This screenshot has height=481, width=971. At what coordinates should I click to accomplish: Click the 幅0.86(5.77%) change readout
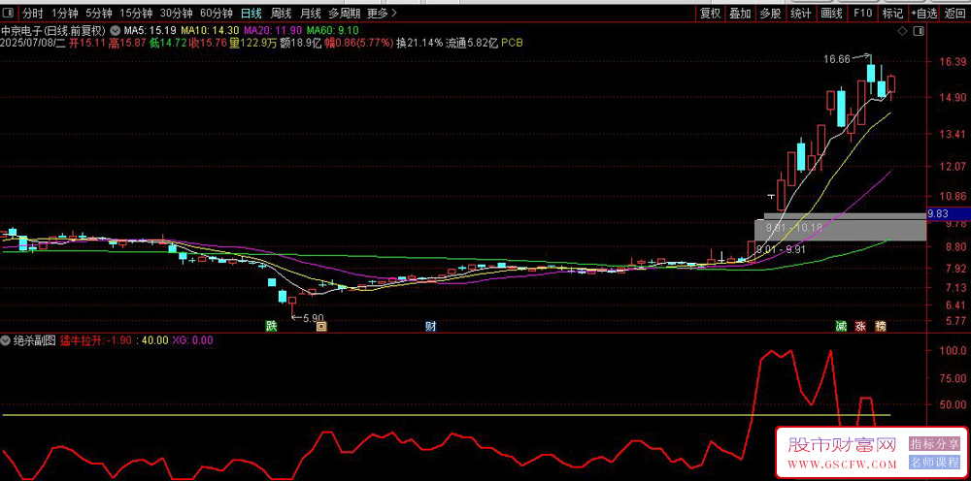(359, 43)
